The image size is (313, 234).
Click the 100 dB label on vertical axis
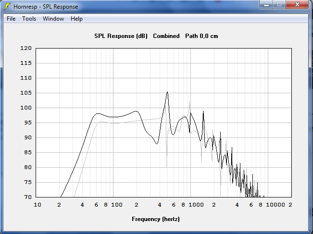pyautogui.click(x=26, y=108)
